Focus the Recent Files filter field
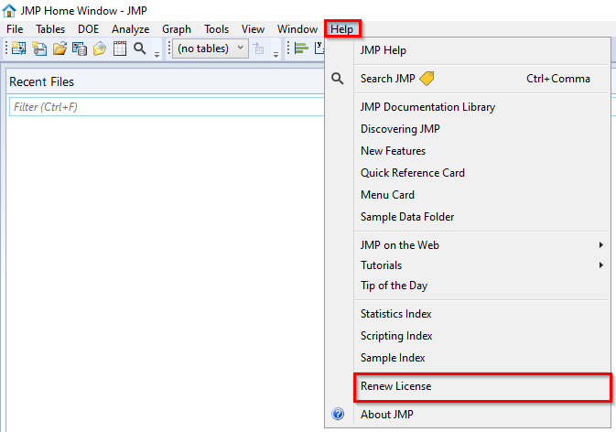 (167, 107)
